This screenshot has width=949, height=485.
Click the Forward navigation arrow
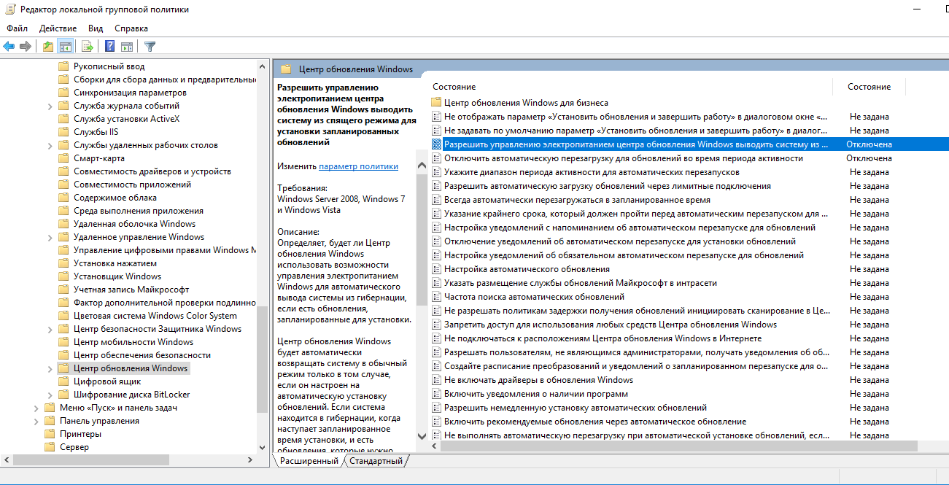coord(25,45)
